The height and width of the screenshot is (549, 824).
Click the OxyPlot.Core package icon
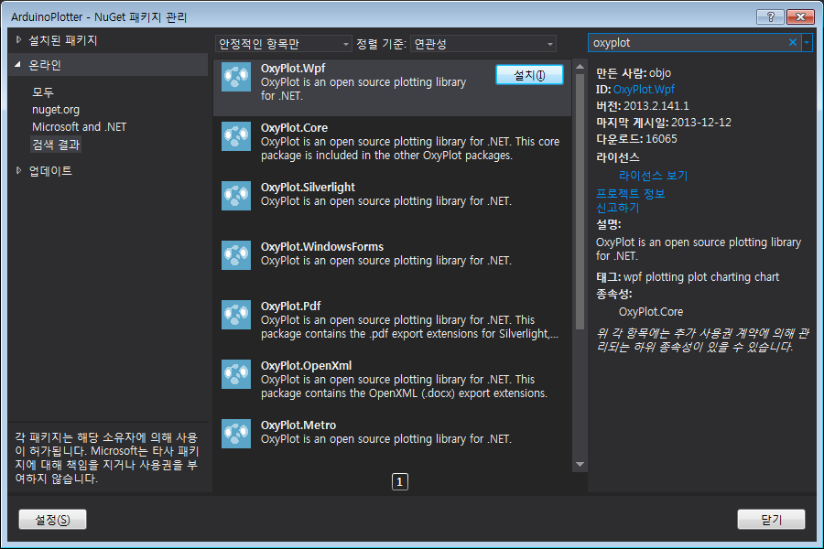[x=236, y=136]
